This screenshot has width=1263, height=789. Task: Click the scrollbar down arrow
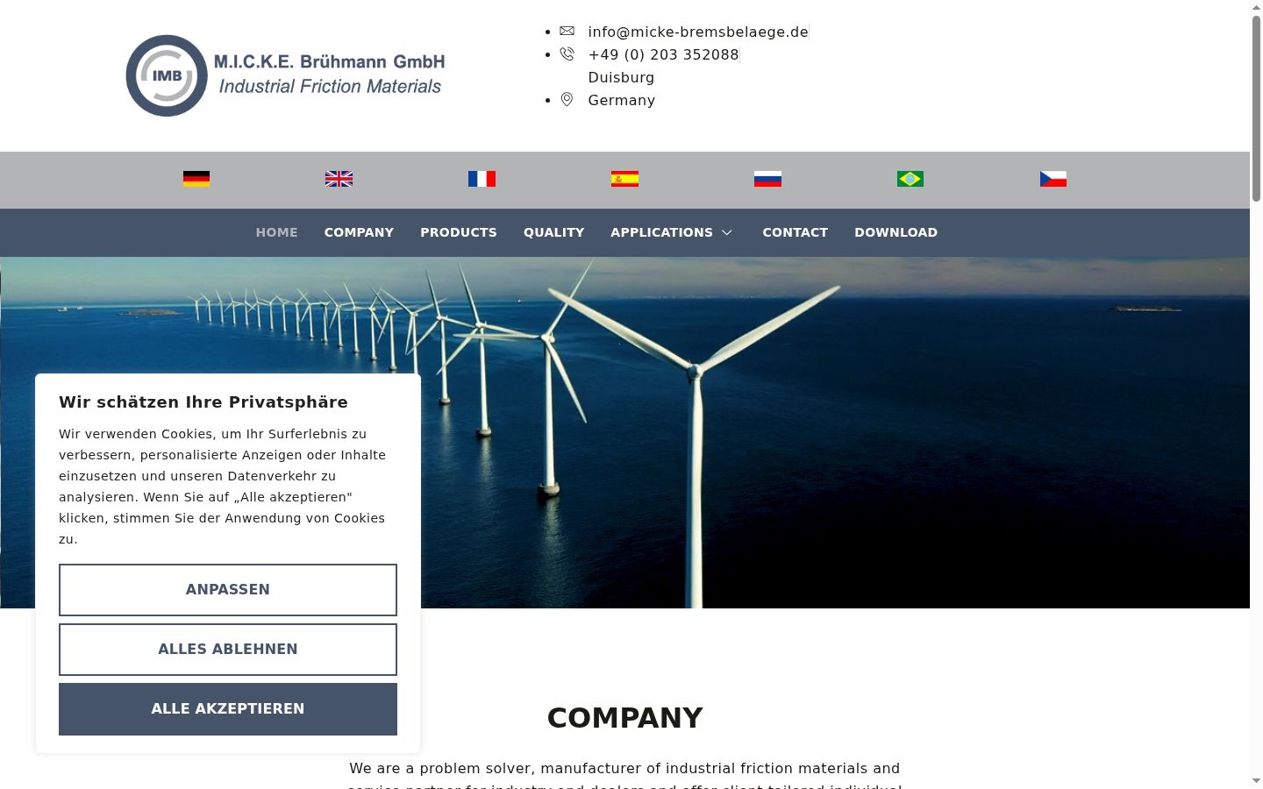[1256, 781]
